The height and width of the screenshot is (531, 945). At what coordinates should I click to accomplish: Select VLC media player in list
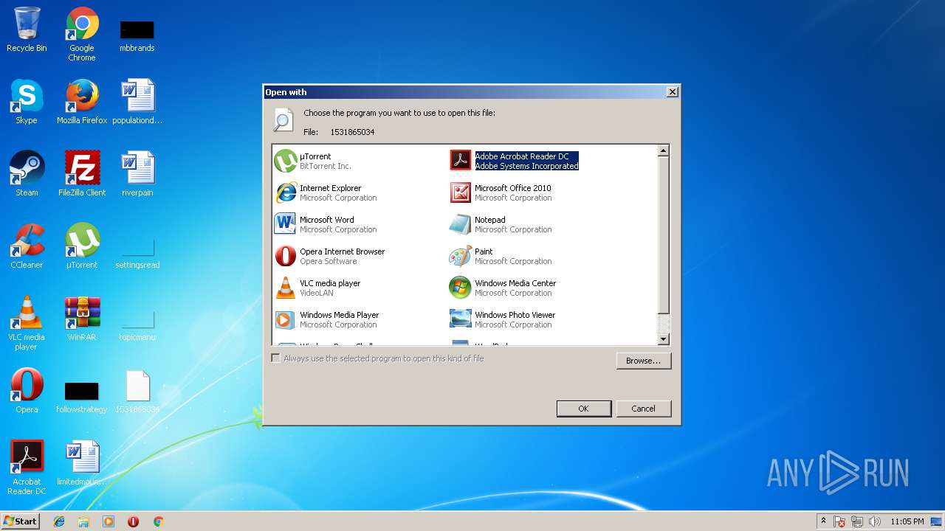pyautogui.click(x=317, y=288)
